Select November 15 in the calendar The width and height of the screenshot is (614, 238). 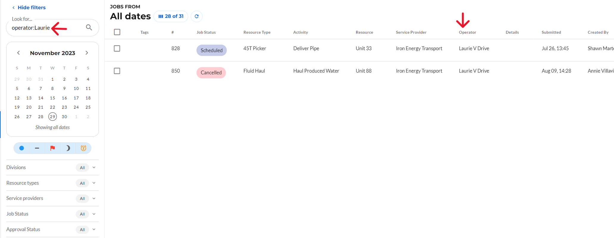53,98
